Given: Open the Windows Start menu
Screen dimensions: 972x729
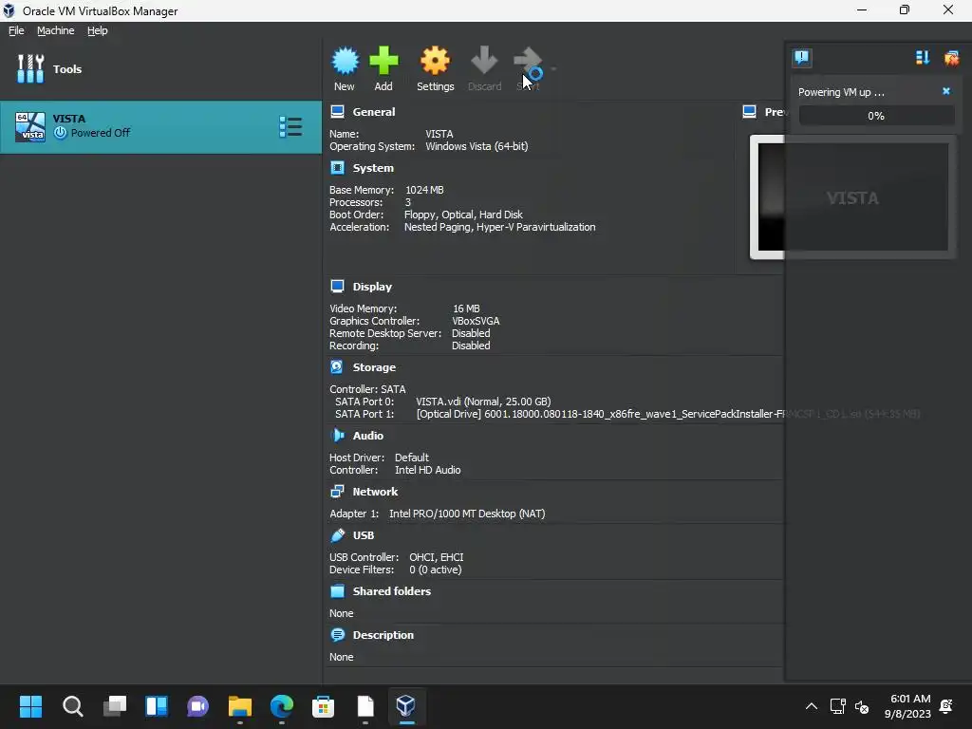Looking at the screenshot, I should coord(30,706).
